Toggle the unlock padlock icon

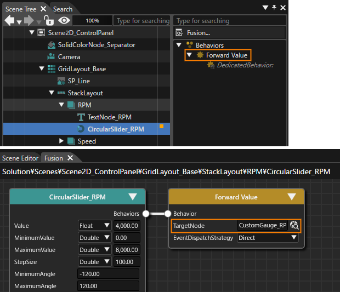click(49, 20)
